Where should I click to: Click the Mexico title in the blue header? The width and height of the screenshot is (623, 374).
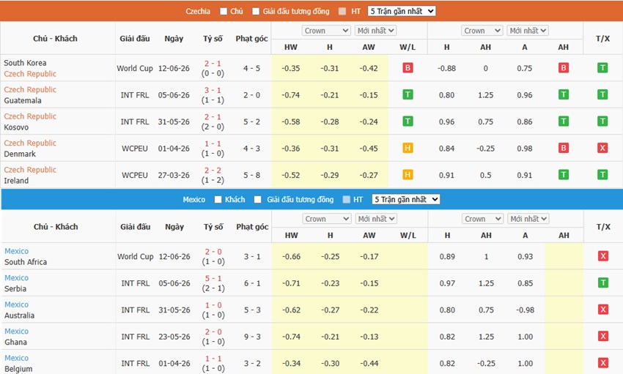tap(194, 199)
